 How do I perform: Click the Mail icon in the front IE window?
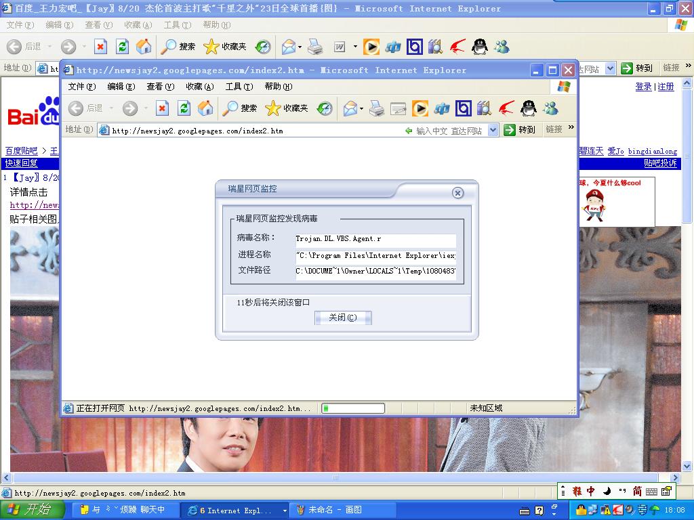click(x=350, y=108)
